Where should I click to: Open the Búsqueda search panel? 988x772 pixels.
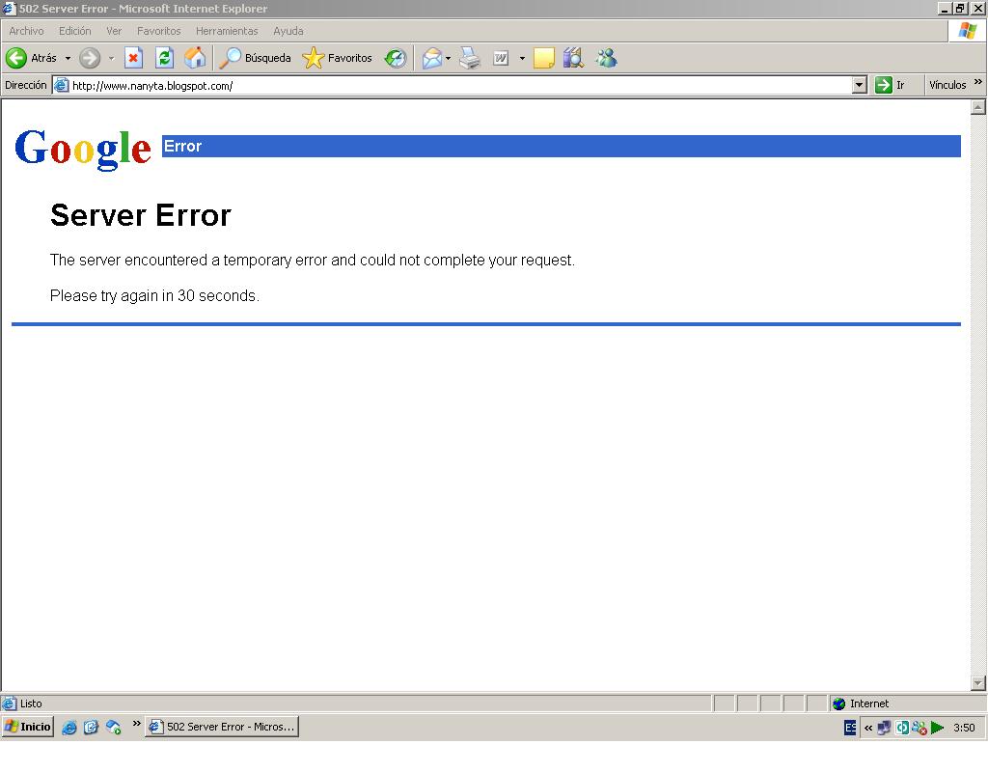coord(255,58)
